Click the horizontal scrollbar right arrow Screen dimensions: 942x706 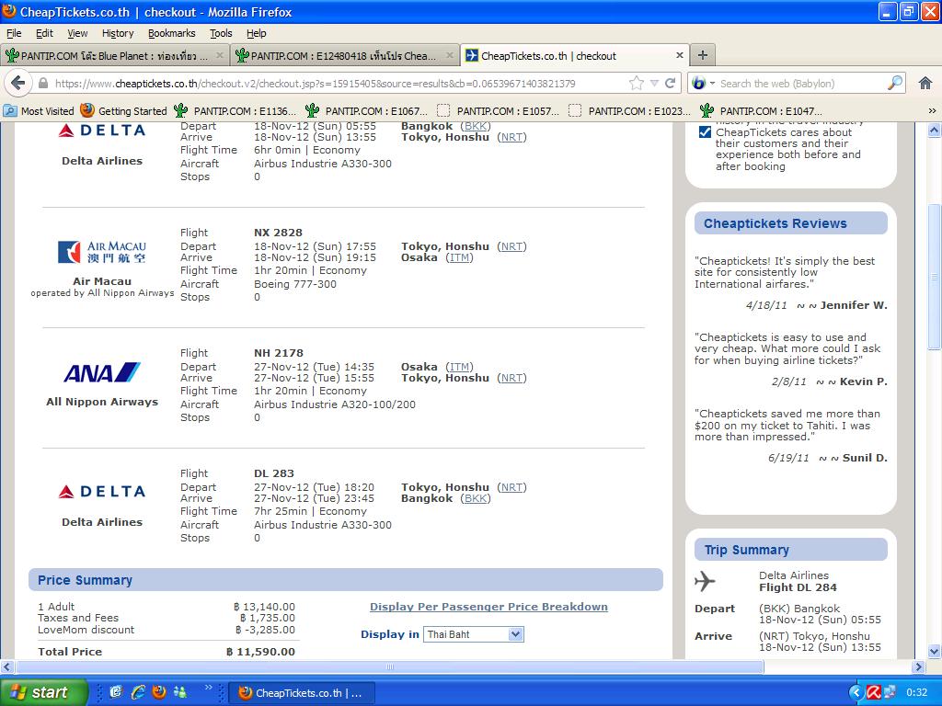click(x=918, y=666)
